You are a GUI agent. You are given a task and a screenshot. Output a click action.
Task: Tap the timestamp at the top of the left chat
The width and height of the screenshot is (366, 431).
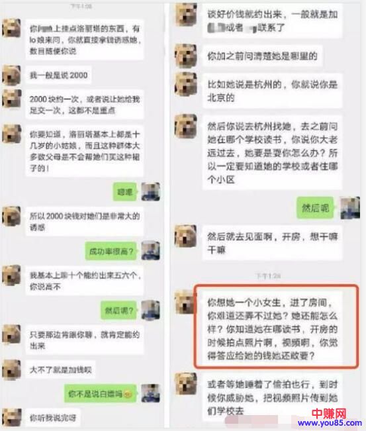(x=81, y=6)
